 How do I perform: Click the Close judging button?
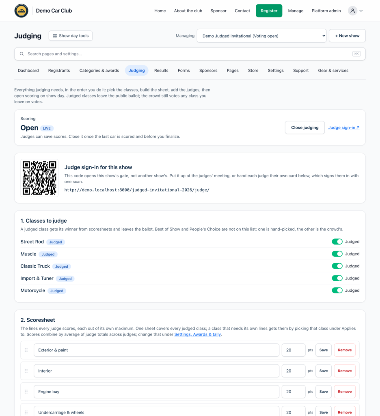pyautogui.click(x=305, y=128)
